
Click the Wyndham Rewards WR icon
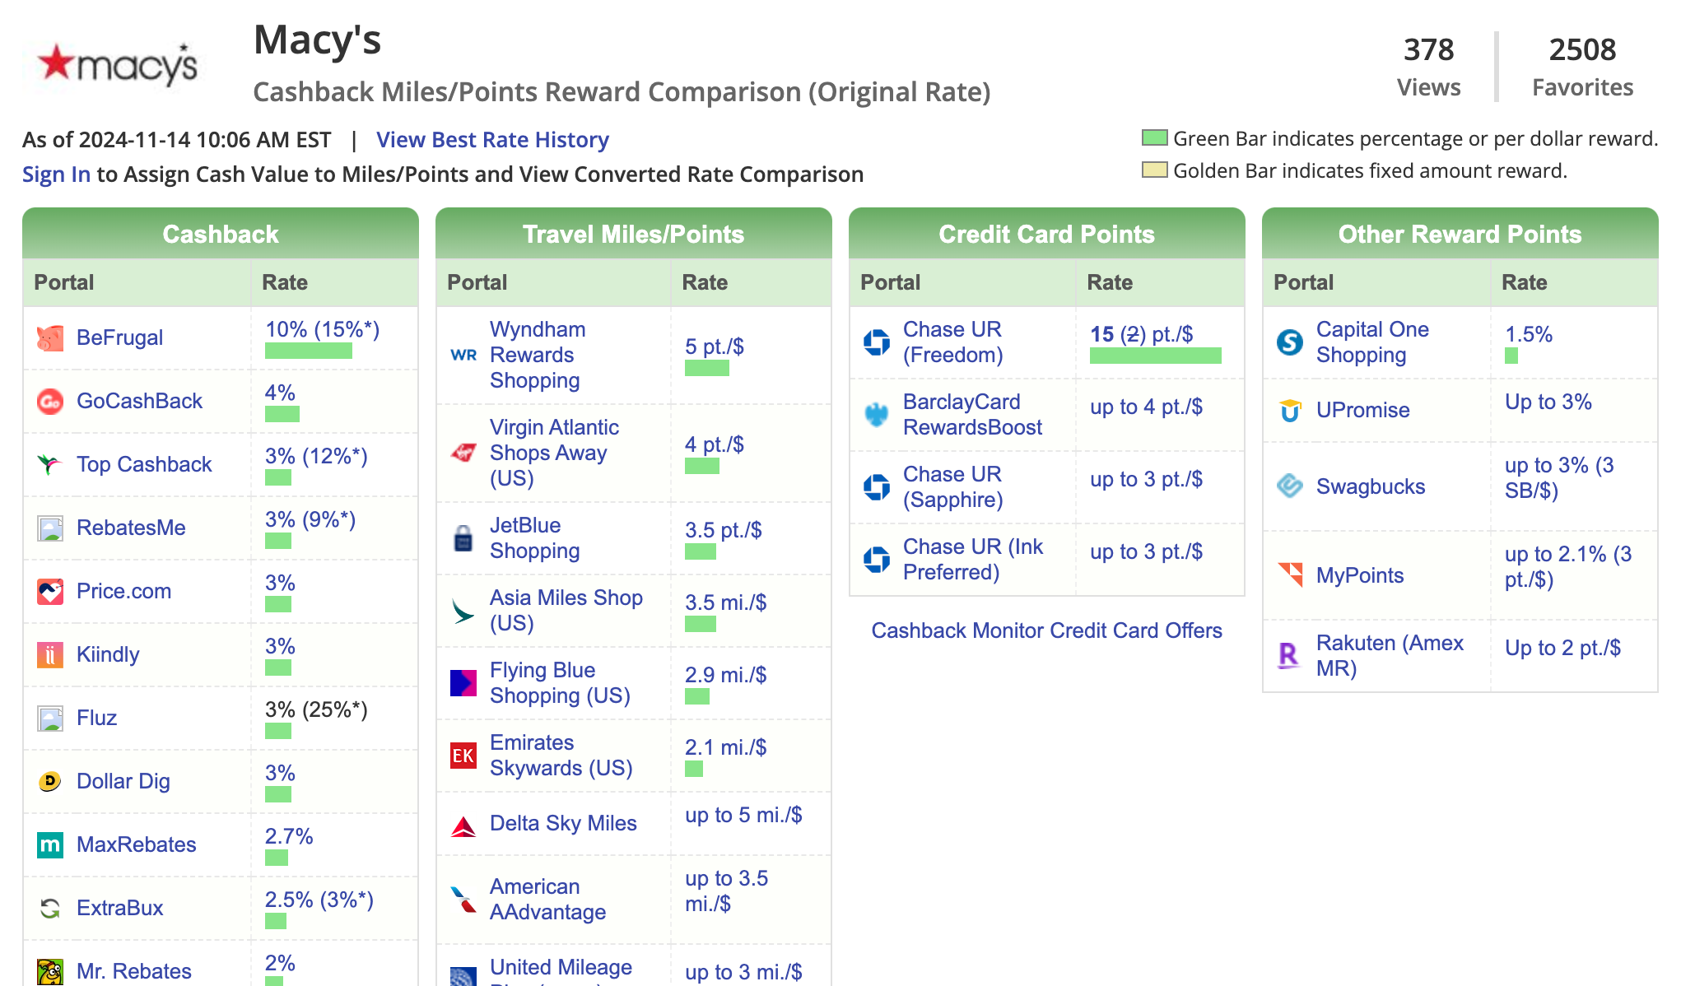[463, 356]
